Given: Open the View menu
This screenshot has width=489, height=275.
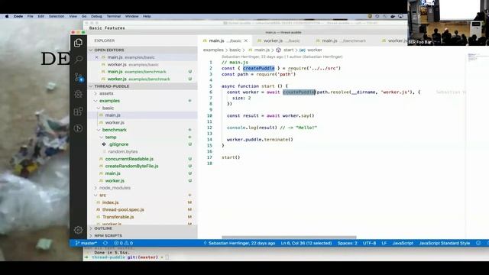Looking at the screenshot, I should 73,16.
